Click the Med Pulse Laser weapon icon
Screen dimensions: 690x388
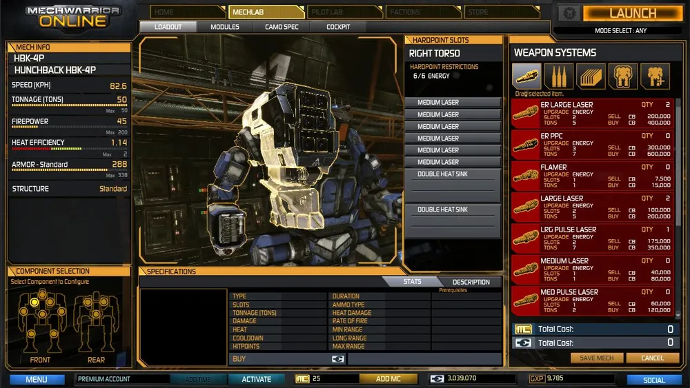(525, 300)
